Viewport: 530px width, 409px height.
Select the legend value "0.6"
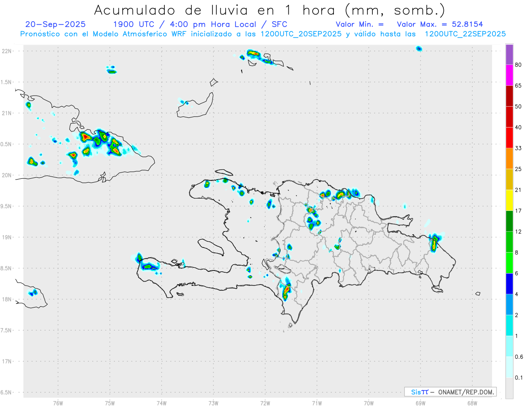point(519,356)
